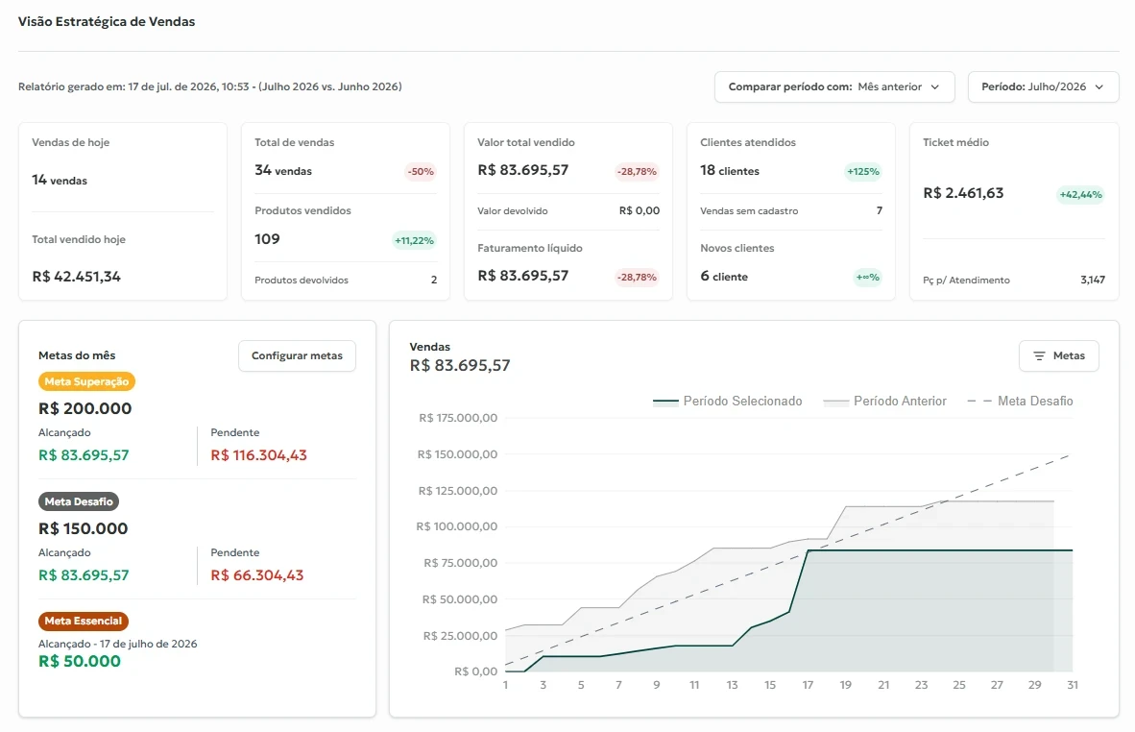
Task: Click the 18 clientes value
Action: point(730,171)
